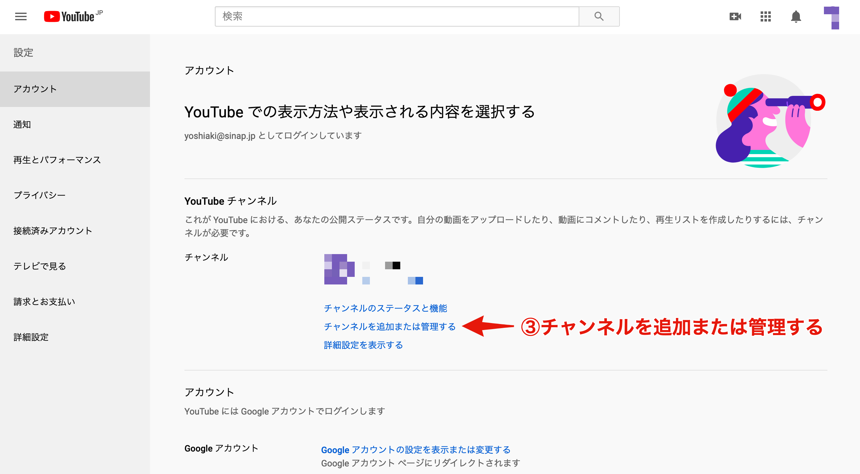The image size is (860, 474).
Task: Click チャンネルを追加または管理する link
Action: [389, 327]
